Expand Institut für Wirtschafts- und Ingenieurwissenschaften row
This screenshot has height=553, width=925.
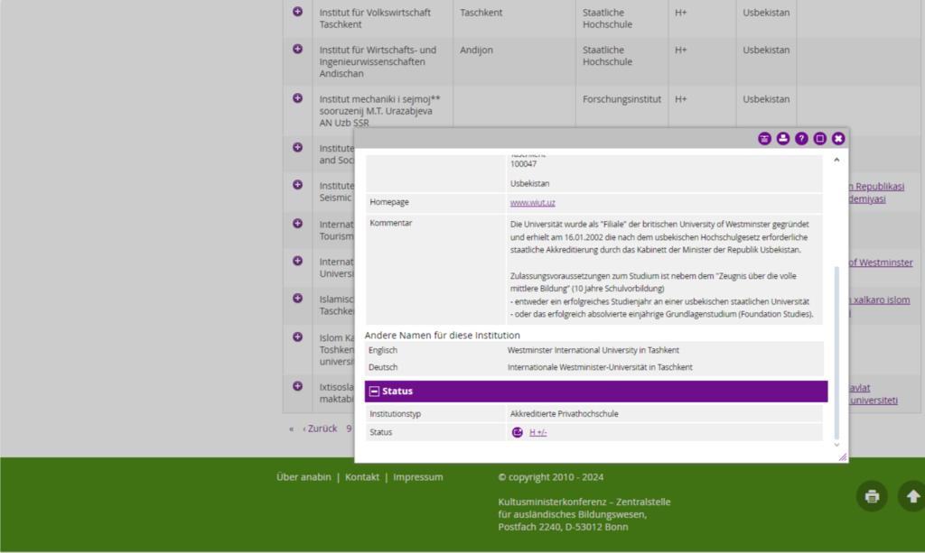pos(297,49)
